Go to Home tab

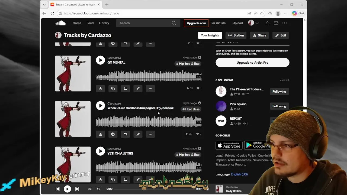point(77,23)
